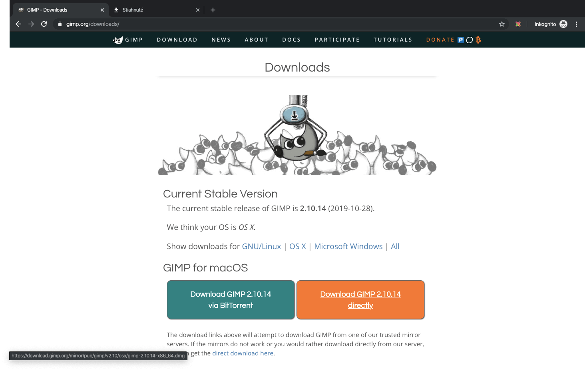Donate via the PayPal icon

(461, 40)
